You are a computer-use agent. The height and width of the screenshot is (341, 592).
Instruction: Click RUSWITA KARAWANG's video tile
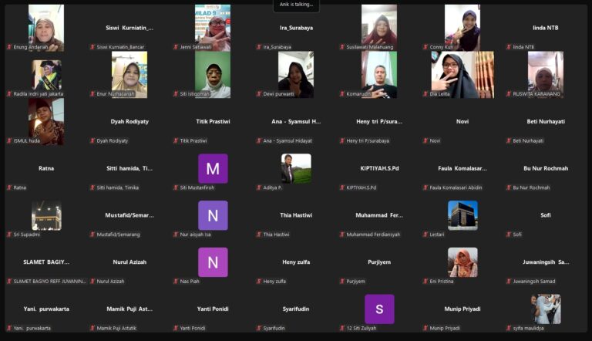tap(546, 75)
